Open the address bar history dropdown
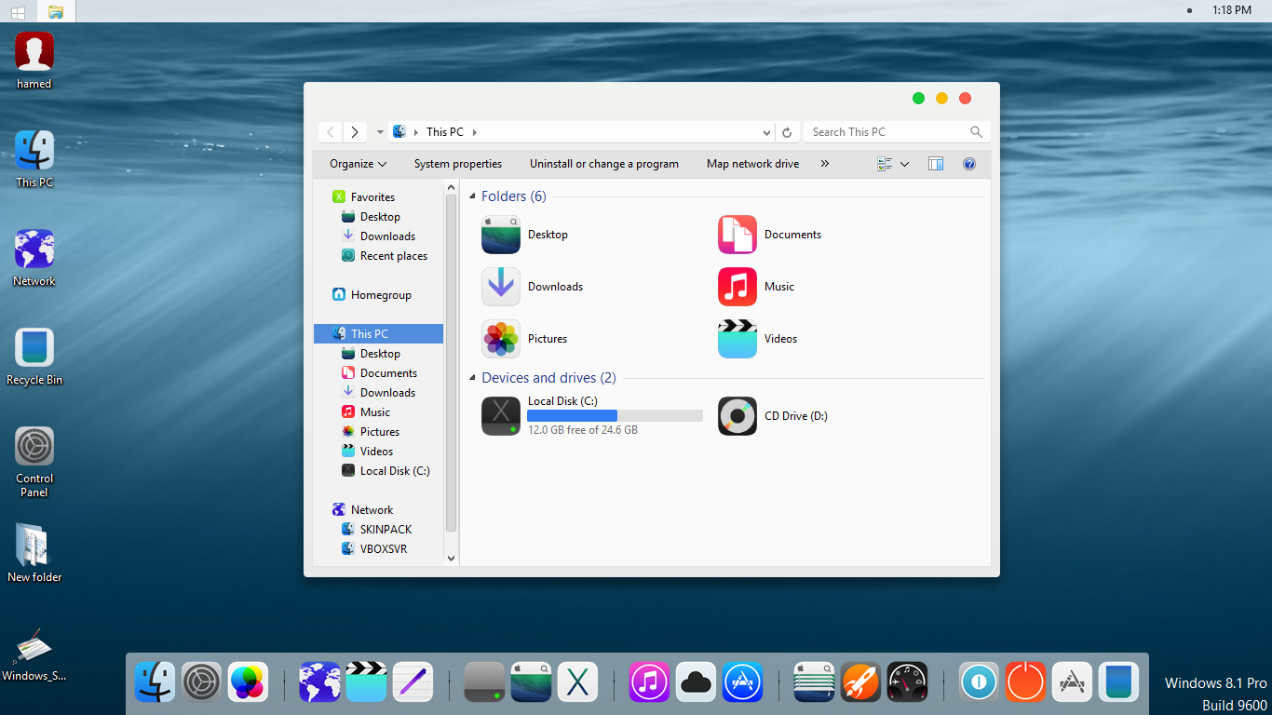 [x=766, y=132]
